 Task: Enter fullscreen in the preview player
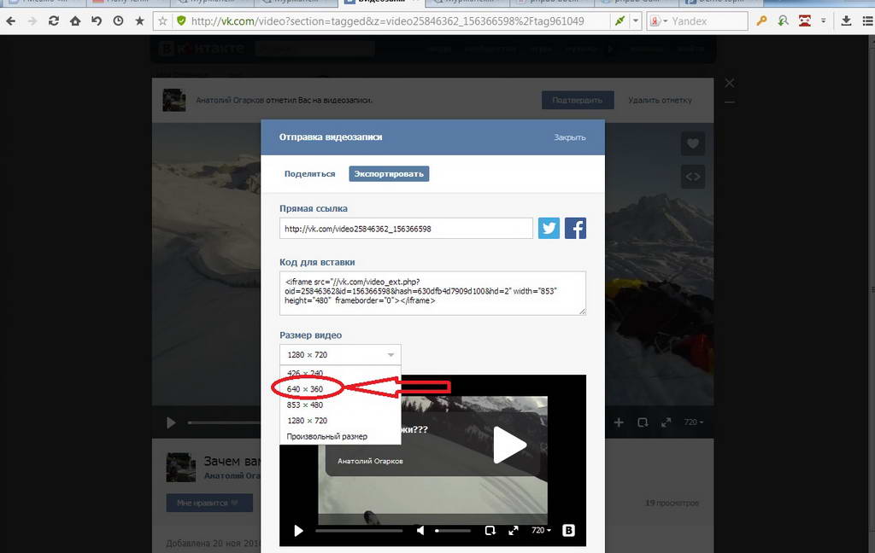(514, 531)
